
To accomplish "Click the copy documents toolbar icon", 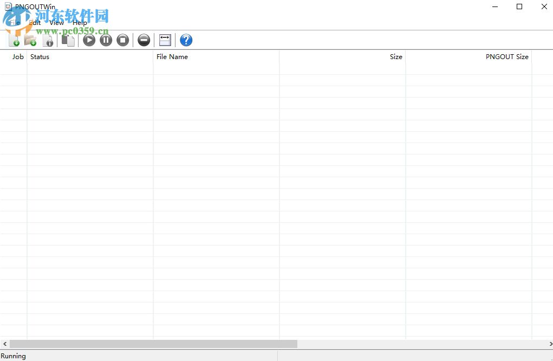I will click(68, 40).
